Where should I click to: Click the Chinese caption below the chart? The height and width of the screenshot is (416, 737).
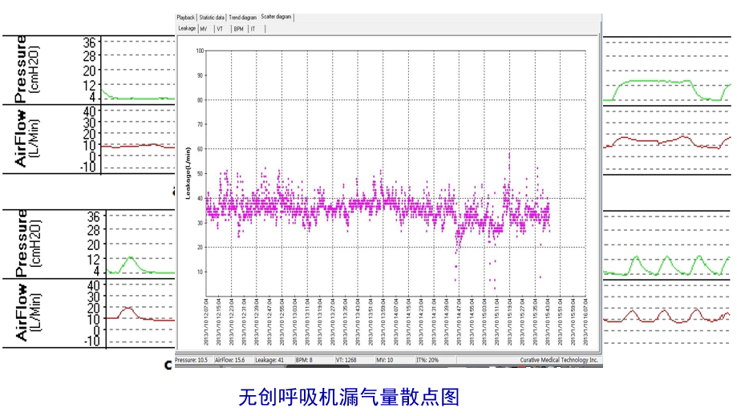point(349,397)
